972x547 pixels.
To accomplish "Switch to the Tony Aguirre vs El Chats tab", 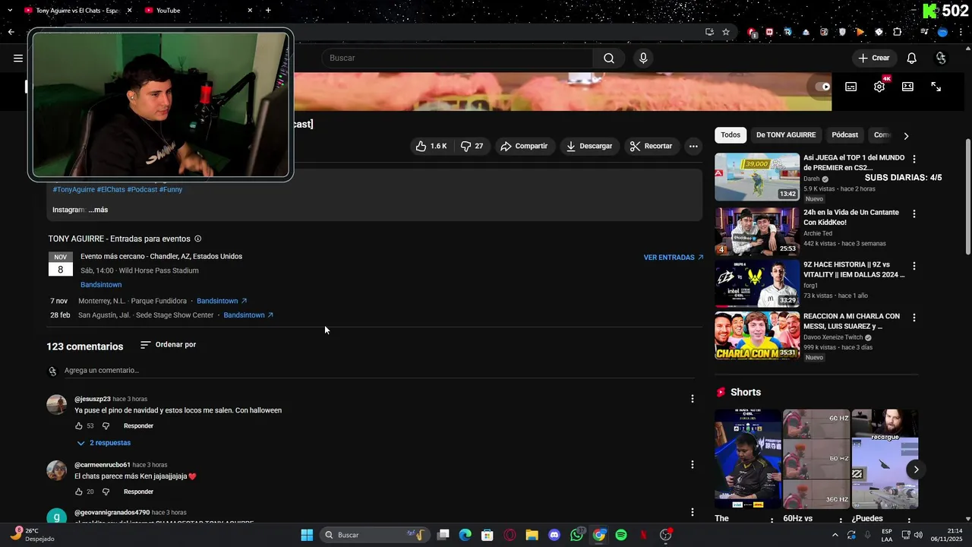I will coord(77,10).
